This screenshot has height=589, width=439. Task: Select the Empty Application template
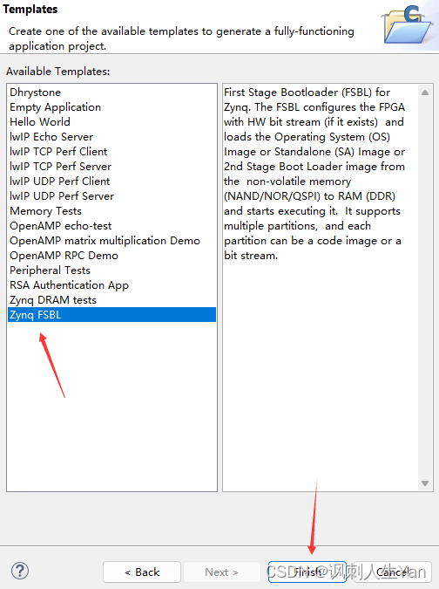click(111, 107)
